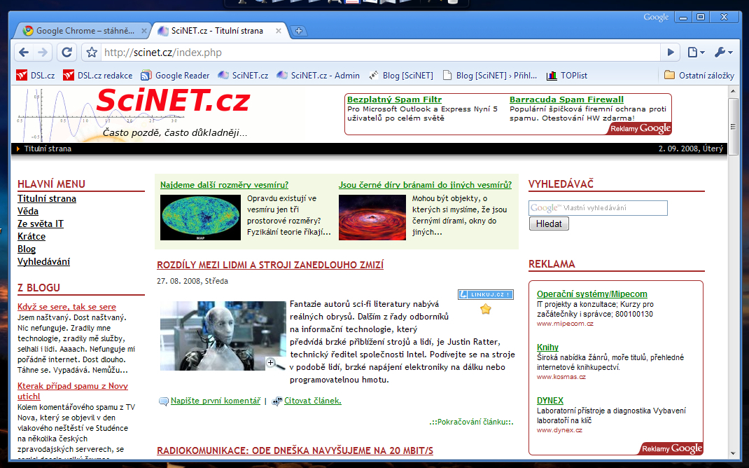Screen dimensions: 749x468
Task: Click the vertical scrollbar thumb
Action: click(x=733, y=126)
